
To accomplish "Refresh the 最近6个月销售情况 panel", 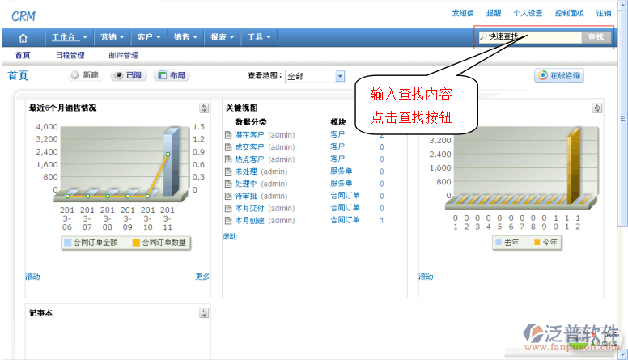I will [204, 108].
